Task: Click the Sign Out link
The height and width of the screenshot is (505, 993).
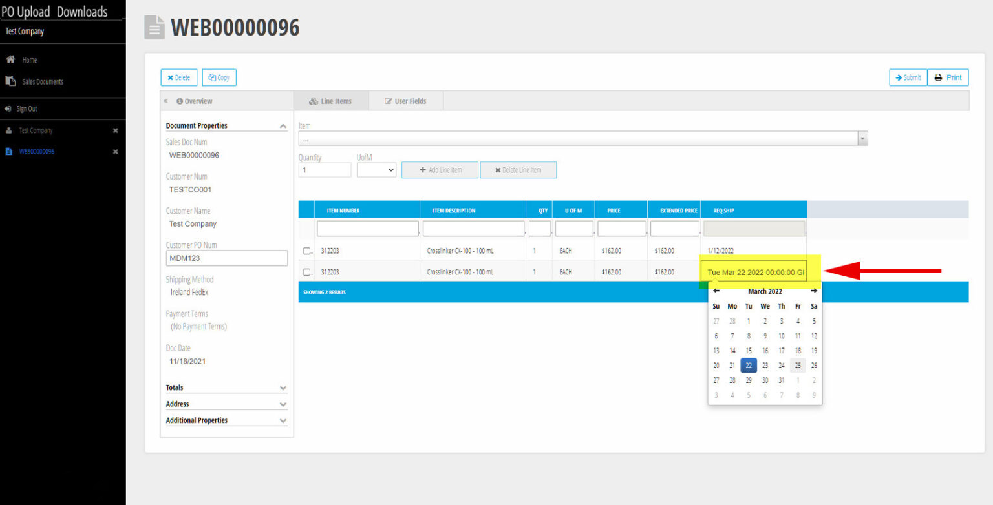Action: coord(27,109)
